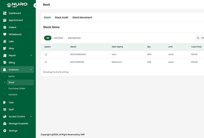Click the Inventory clipboard icon
Image resolution: width=204 pixels, height=138 pixels.
[5, 70]
